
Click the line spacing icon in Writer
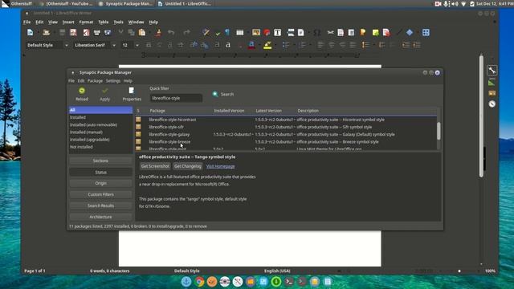[x=365, y=45]
